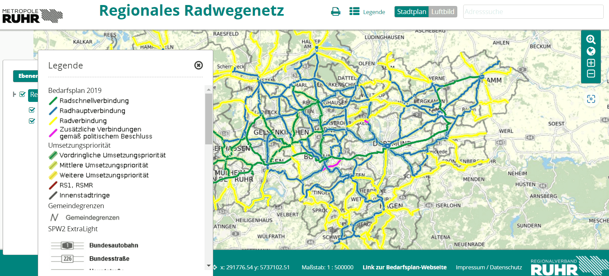
Task: Toggle the second sub-layer checkbox
Action: [x=32, y=121]
